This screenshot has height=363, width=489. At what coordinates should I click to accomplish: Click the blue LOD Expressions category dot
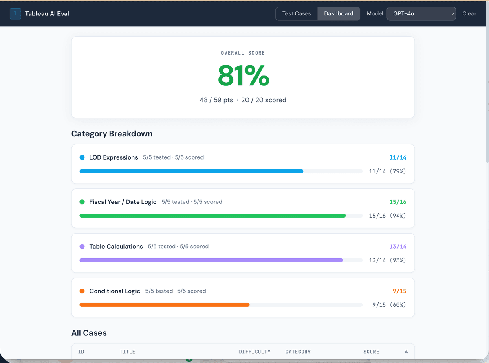(83, 157)
